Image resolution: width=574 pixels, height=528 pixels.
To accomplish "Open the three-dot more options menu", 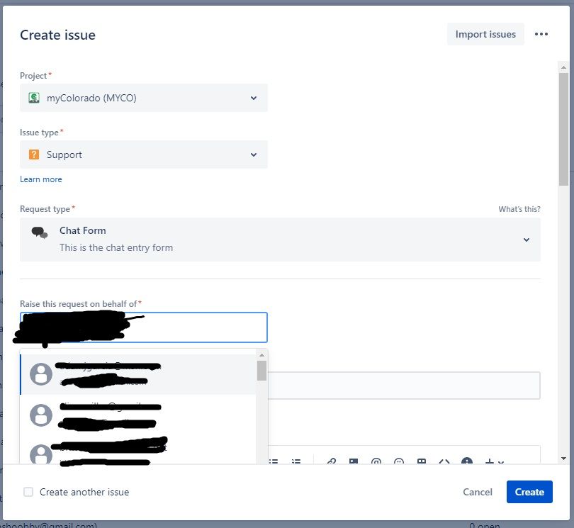I will (541, 34).
